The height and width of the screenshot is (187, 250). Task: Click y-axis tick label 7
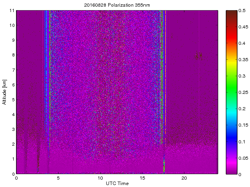13,70
